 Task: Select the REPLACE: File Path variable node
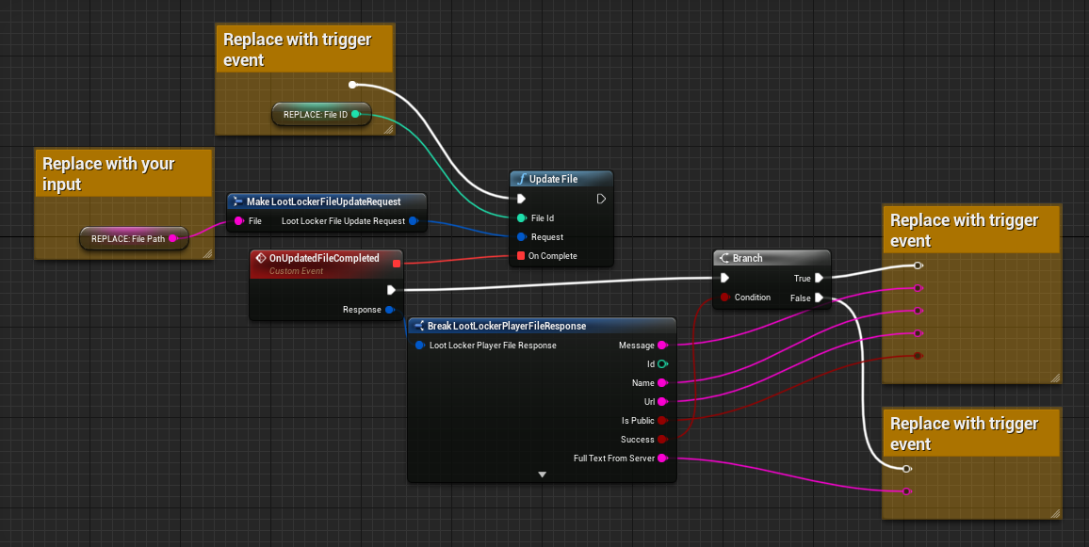click(127, 239)
